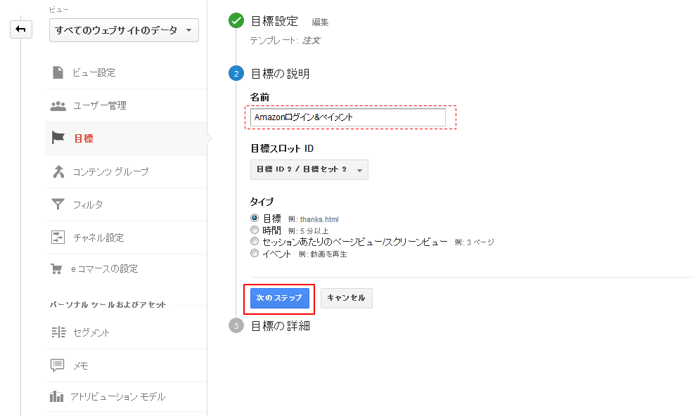Click the 次のステップ button
Viewport: 694px width, 416px height.
280,298
